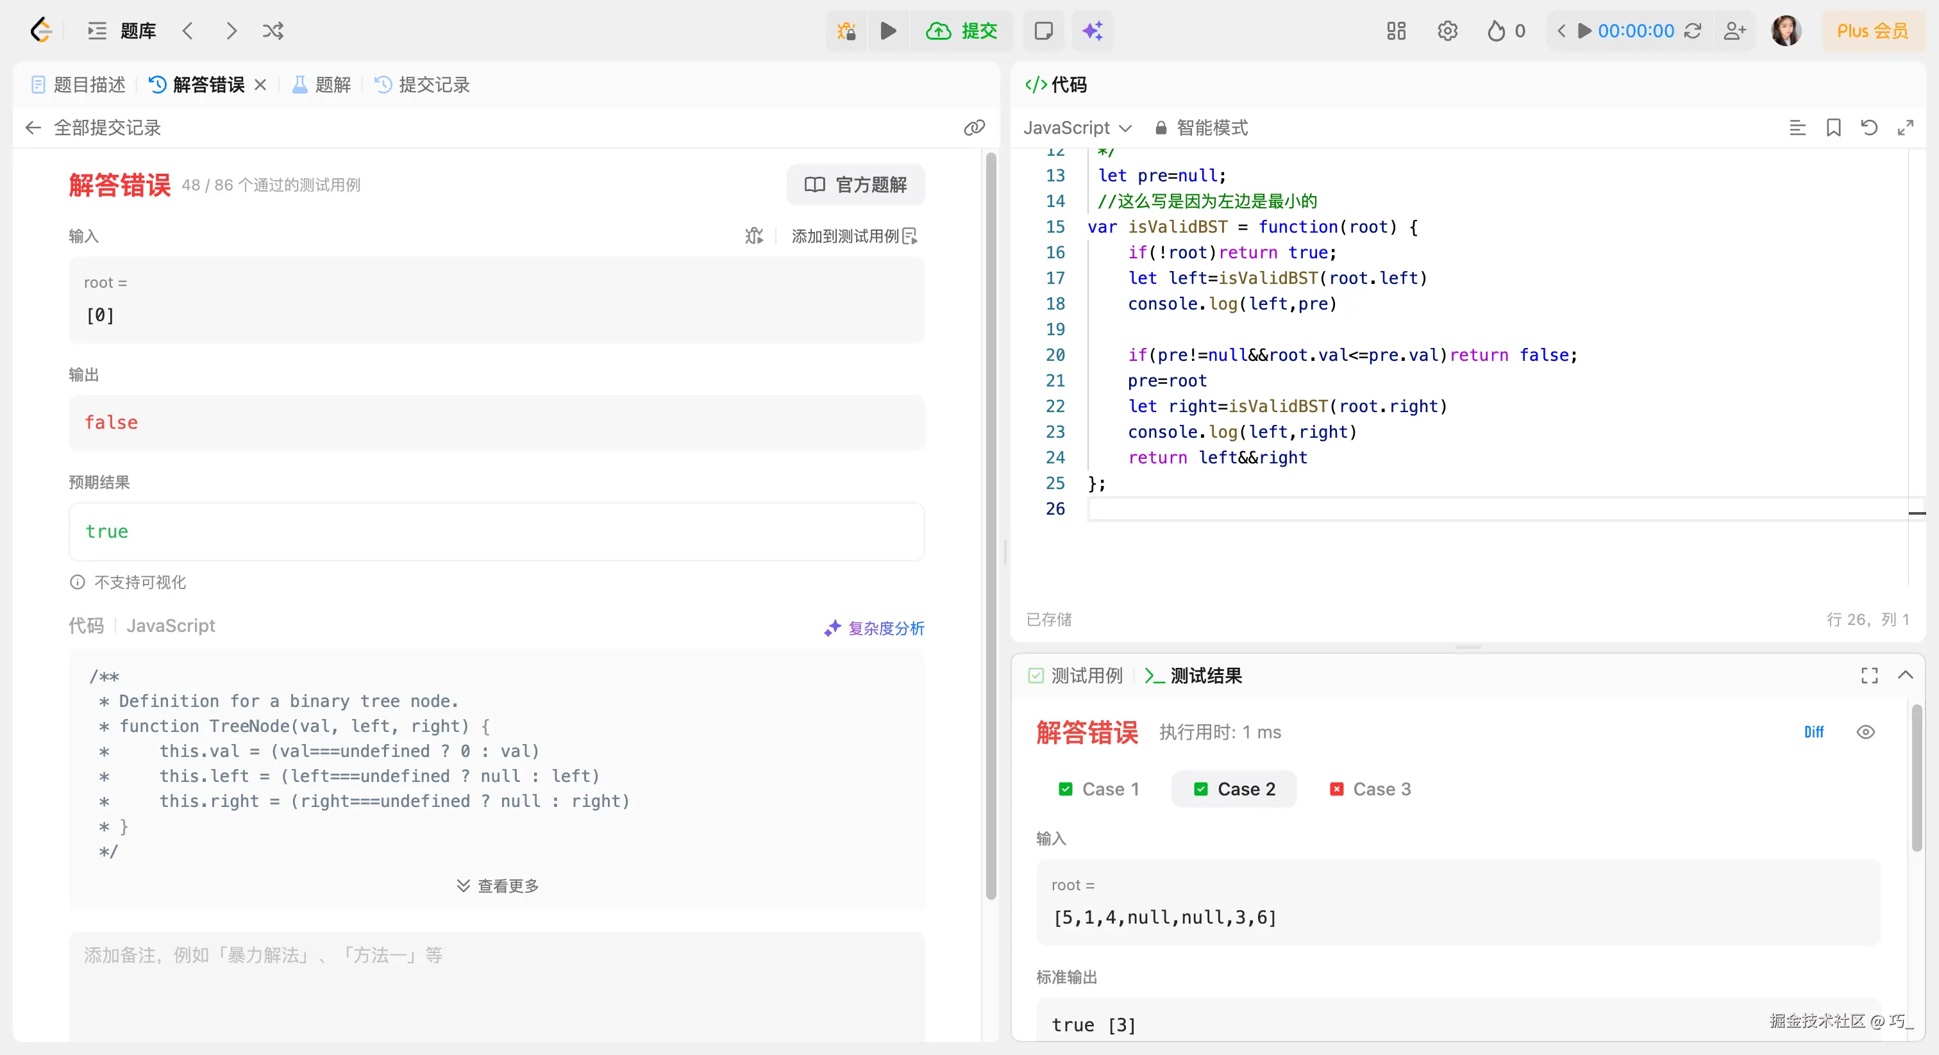Reset code with the undo arrow icon

tap(1869, 128)
